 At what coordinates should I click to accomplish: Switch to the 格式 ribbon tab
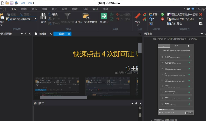(34, 9)
